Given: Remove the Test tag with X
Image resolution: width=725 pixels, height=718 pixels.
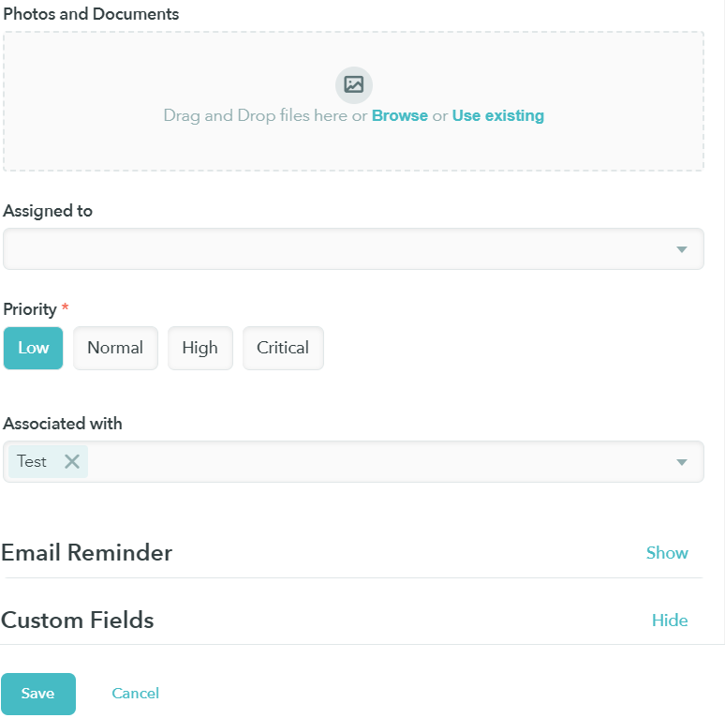Looking at the screenshot, I should pos(72,461).
